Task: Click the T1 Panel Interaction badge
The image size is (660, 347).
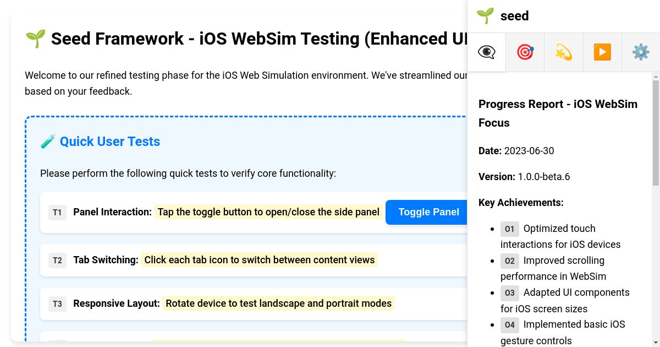Action: pos(57,213)
